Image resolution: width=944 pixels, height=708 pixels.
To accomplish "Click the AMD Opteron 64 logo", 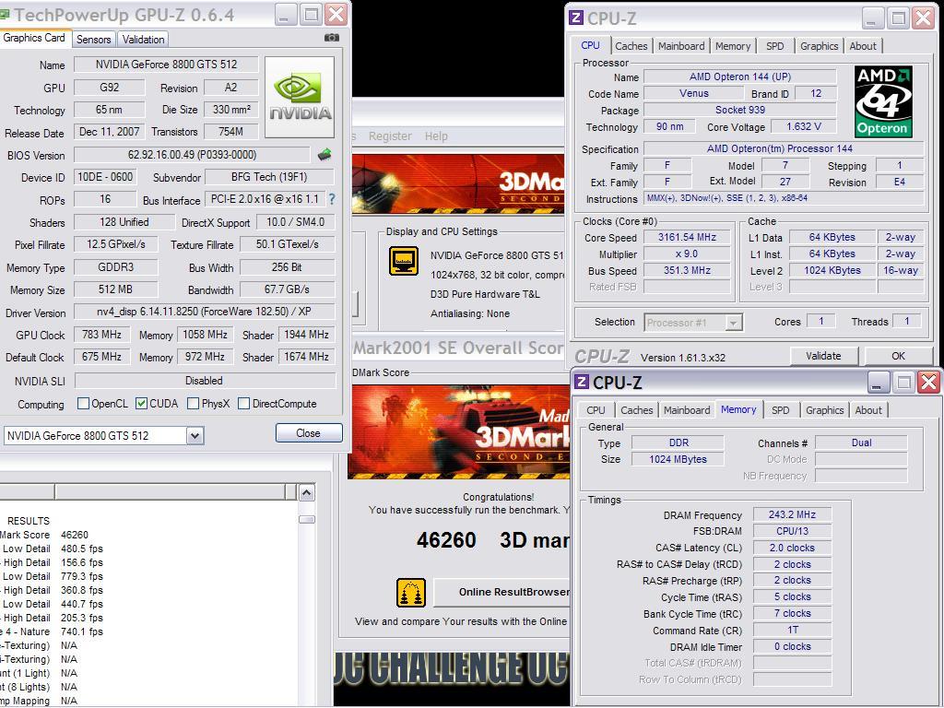I will pos(883,101).
